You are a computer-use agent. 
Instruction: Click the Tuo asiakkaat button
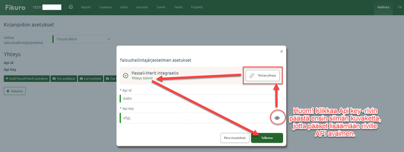[63, 78]
